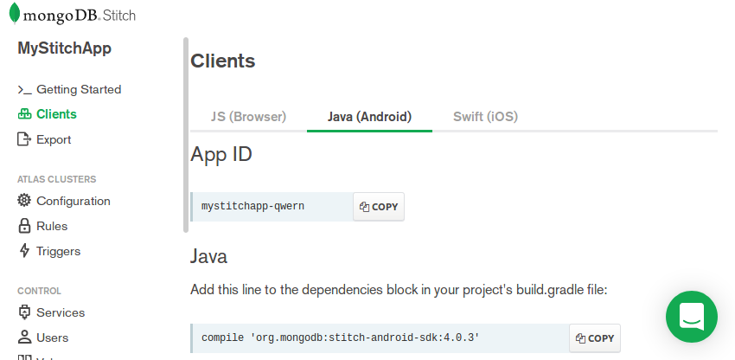Click the Configuration gear icon

24,201
